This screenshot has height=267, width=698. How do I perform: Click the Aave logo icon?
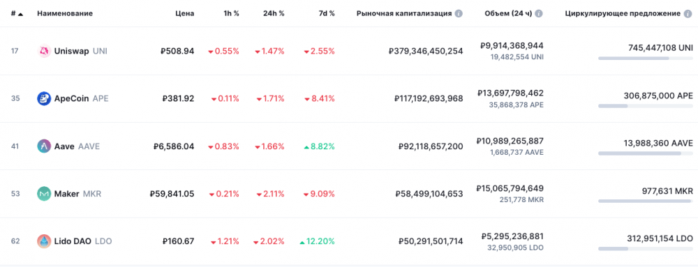pos(44,146)
